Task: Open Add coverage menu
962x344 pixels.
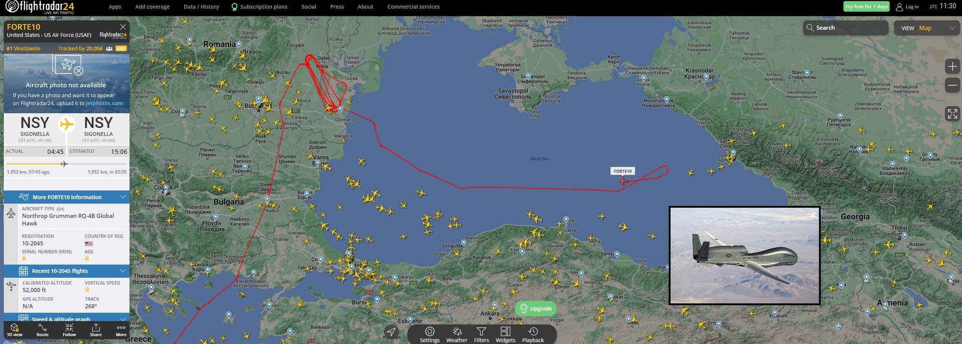Action: (x=152, y=7)
